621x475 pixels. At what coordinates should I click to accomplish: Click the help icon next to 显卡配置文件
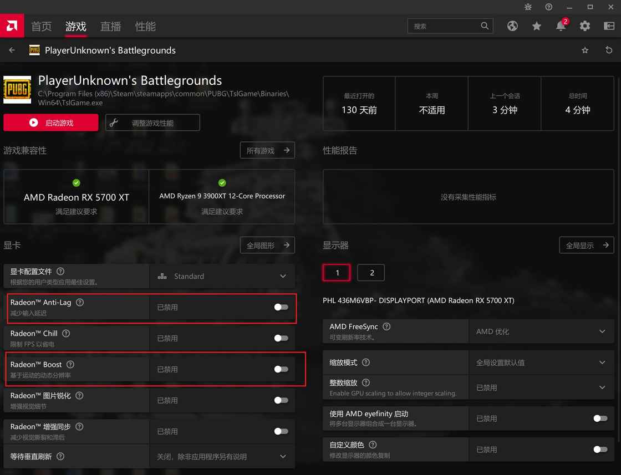click(x=60, y=271)
